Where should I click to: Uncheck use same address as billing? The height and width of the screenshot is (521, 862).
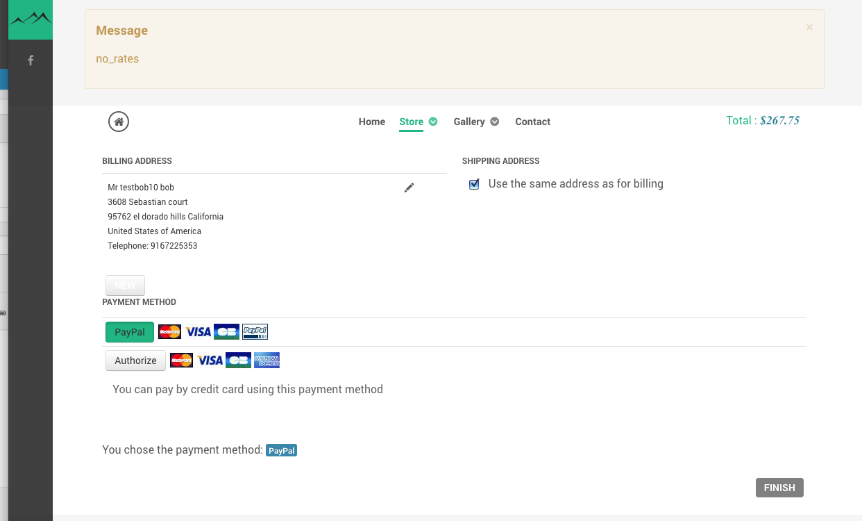click(474, 184)
